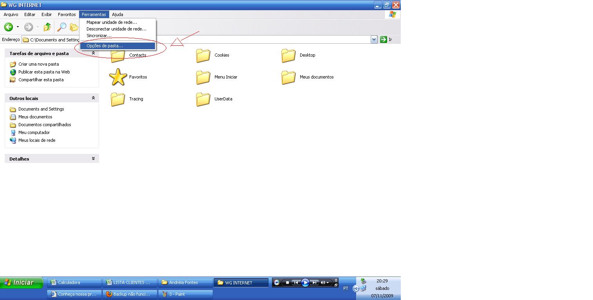Close the open Ferramentas menu

(x=94, y=14)
